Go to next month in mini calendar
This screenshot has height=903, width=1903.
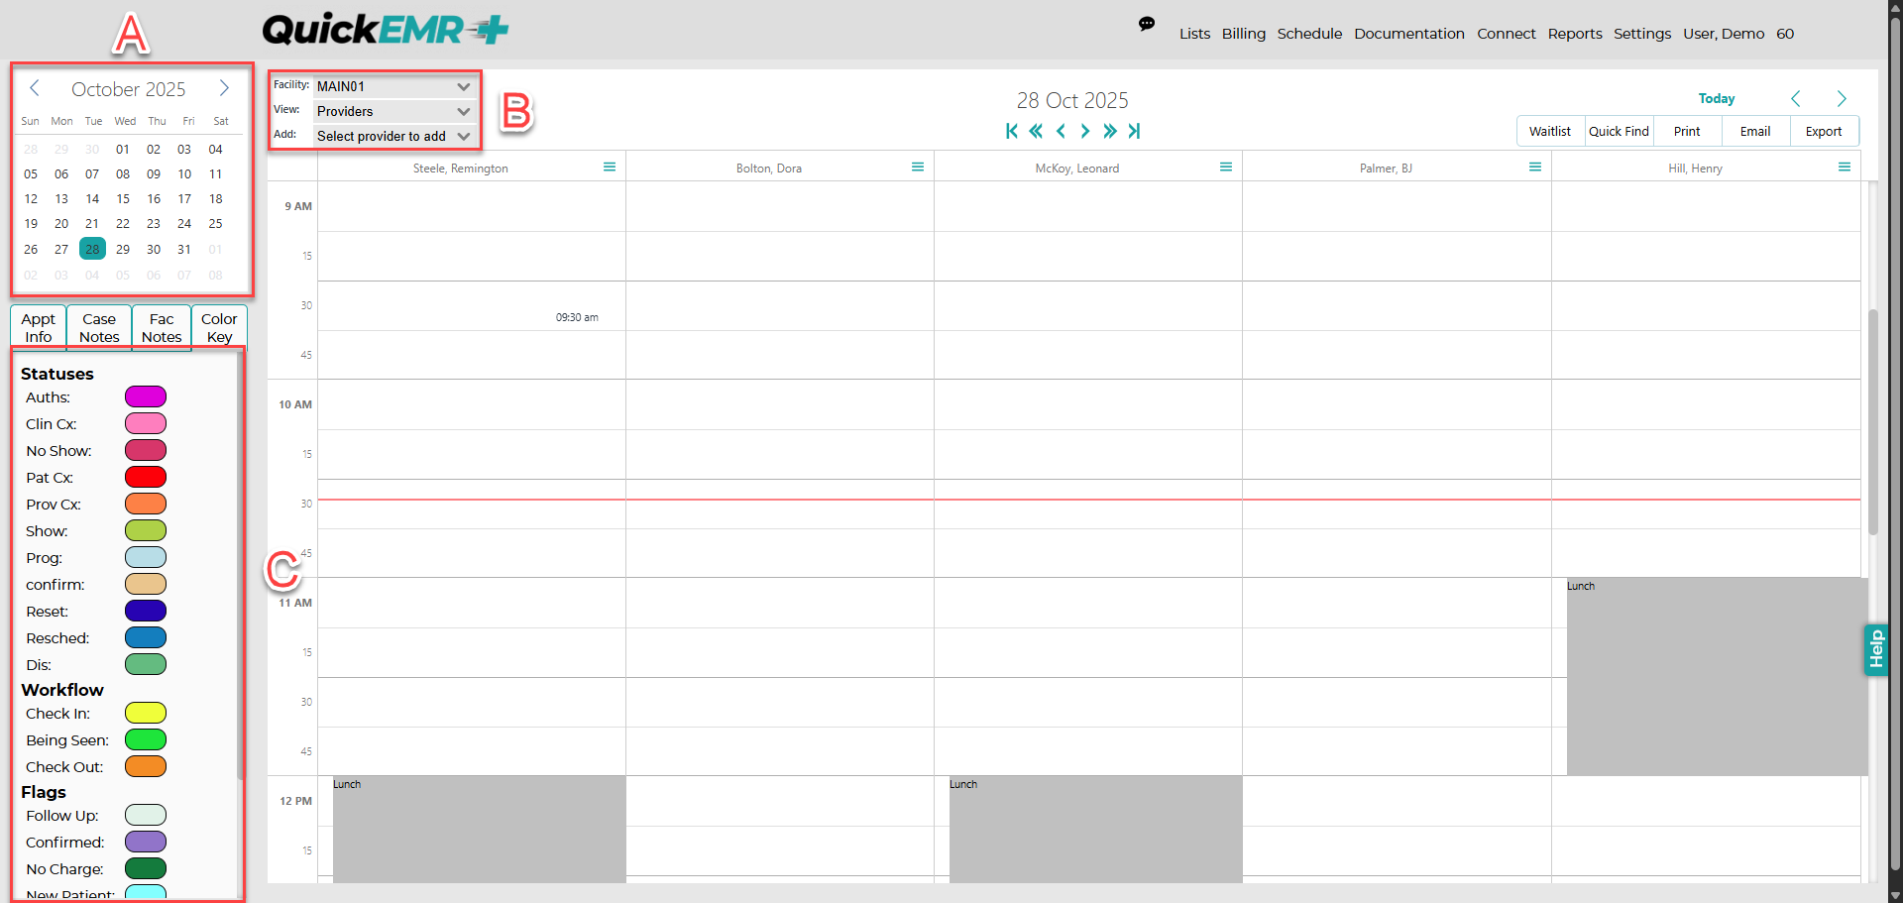pos(224,88)
